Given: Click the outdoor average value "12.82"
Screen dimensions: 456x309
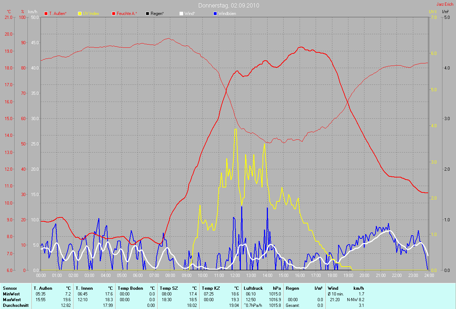Looking at the screenshot, I should click(x=66, y=305).
